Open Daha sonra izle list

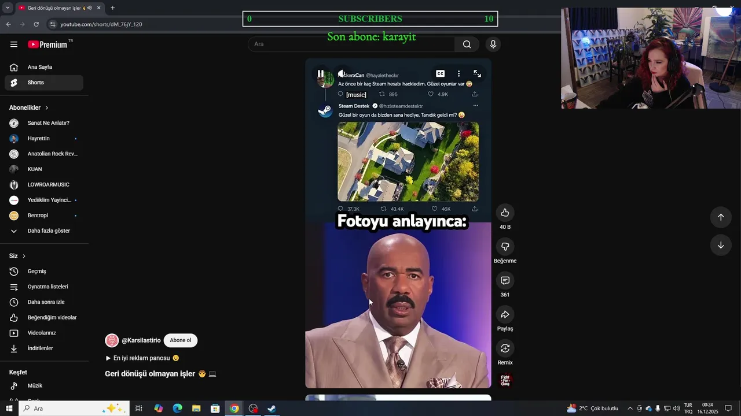click(44, 302)
